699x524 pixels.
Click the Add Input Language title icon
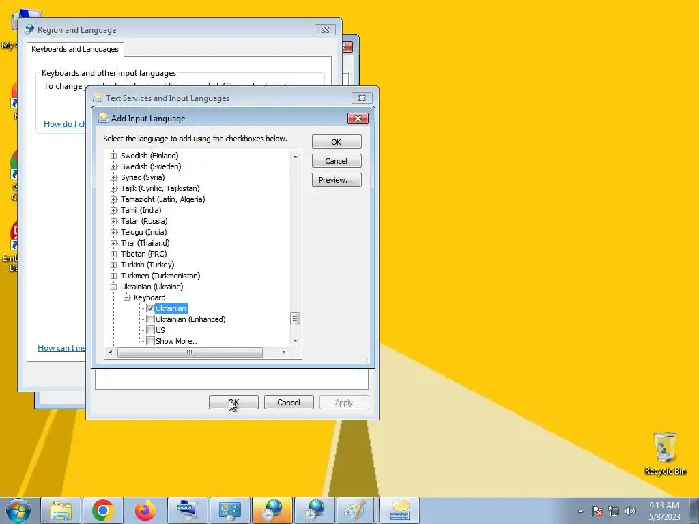pyautogui.click(x=104, y=118)
